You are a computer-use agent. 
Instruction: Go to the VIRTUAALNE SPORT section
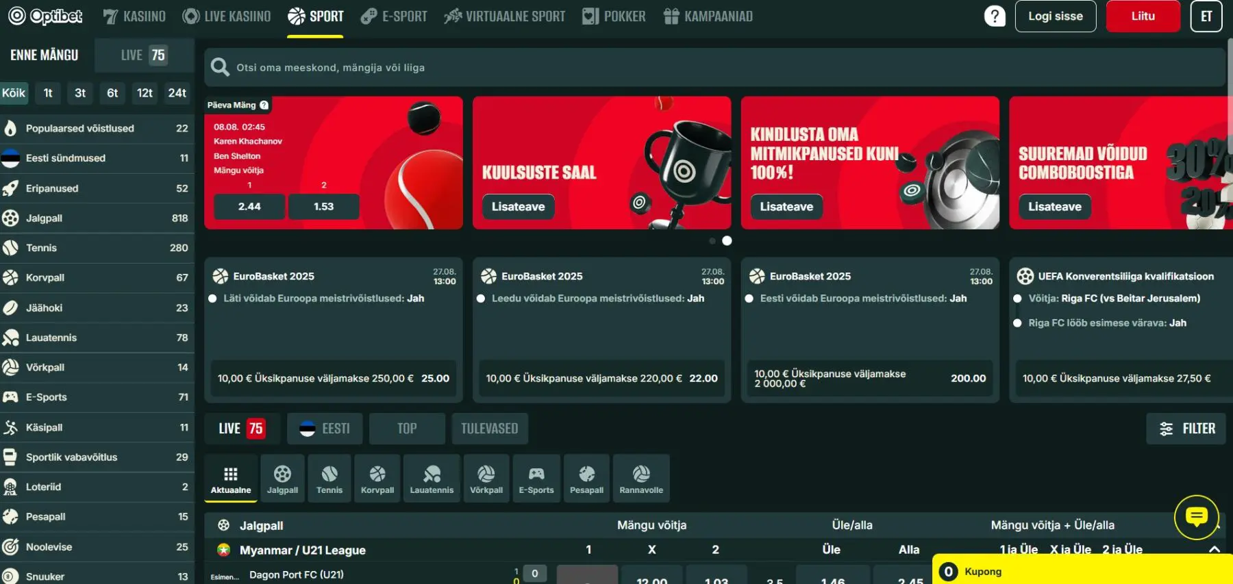coord(505,16)
